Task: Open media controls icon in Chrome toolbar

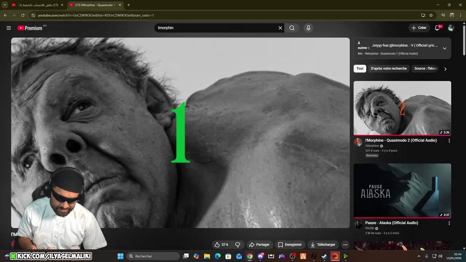Action: (443, 15)
